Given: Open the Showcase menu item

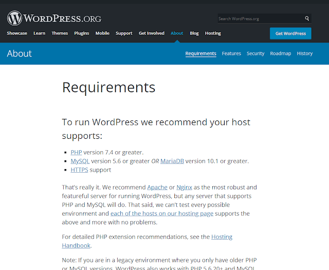Looking at the screenshot, I should (17, 33).
